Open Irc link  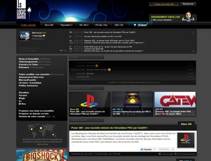(20, 101)
